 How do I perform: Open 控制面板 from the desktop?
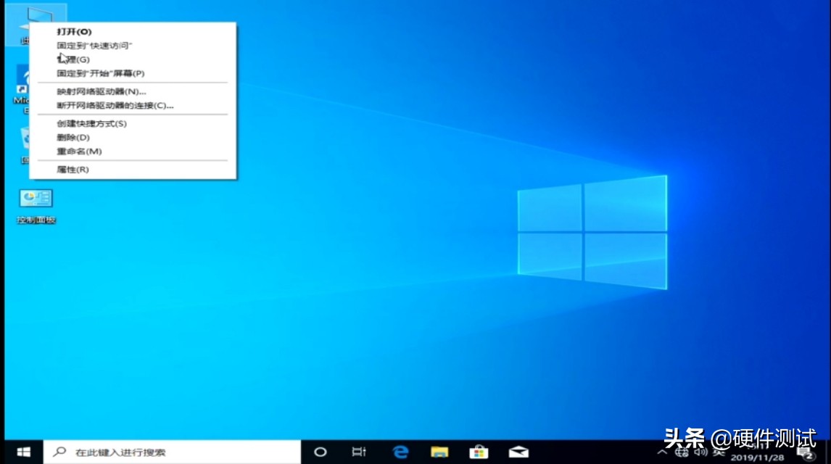[x=36, y=197]
